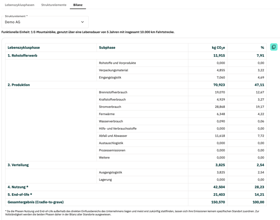Select the 3. Verteilung phase row
The width and height of the screenshot is (280, 220).
18,165
